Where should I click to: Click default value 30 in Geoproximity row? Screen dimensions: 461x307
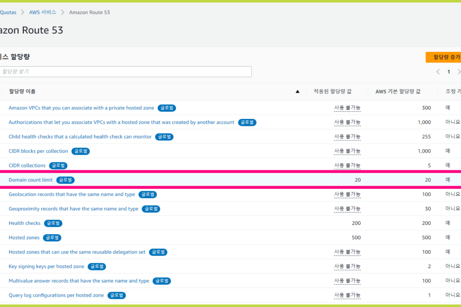(428, 208)
